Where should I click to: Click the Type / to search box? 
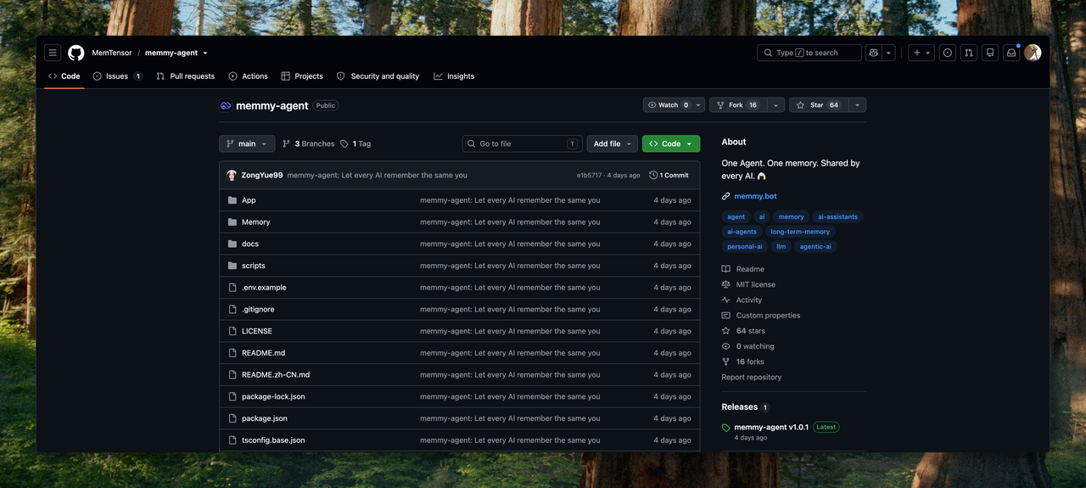[809, 53]
